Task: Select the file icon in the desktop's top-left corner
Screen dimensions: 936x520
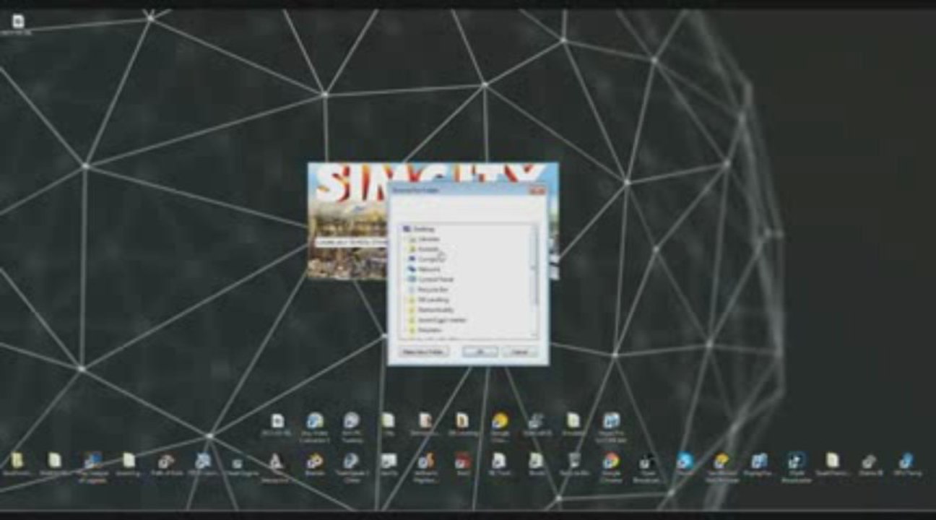Action: click(17, 24)
